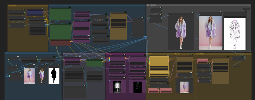255x100 pixels.
Task: Select the small green node in bottom-middle gray group
Action: (x=95, y=63)
